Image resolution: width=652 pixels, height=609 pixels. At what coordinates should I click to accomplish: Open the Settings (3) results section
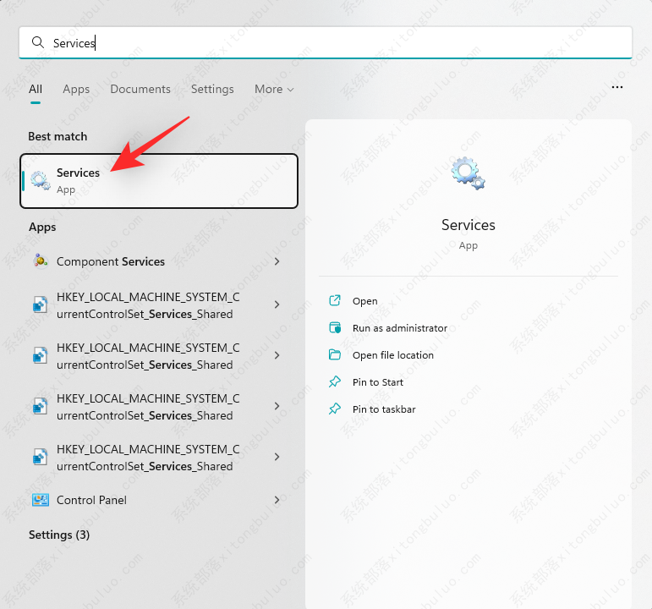pyautogui.click(x=59, y=535)
